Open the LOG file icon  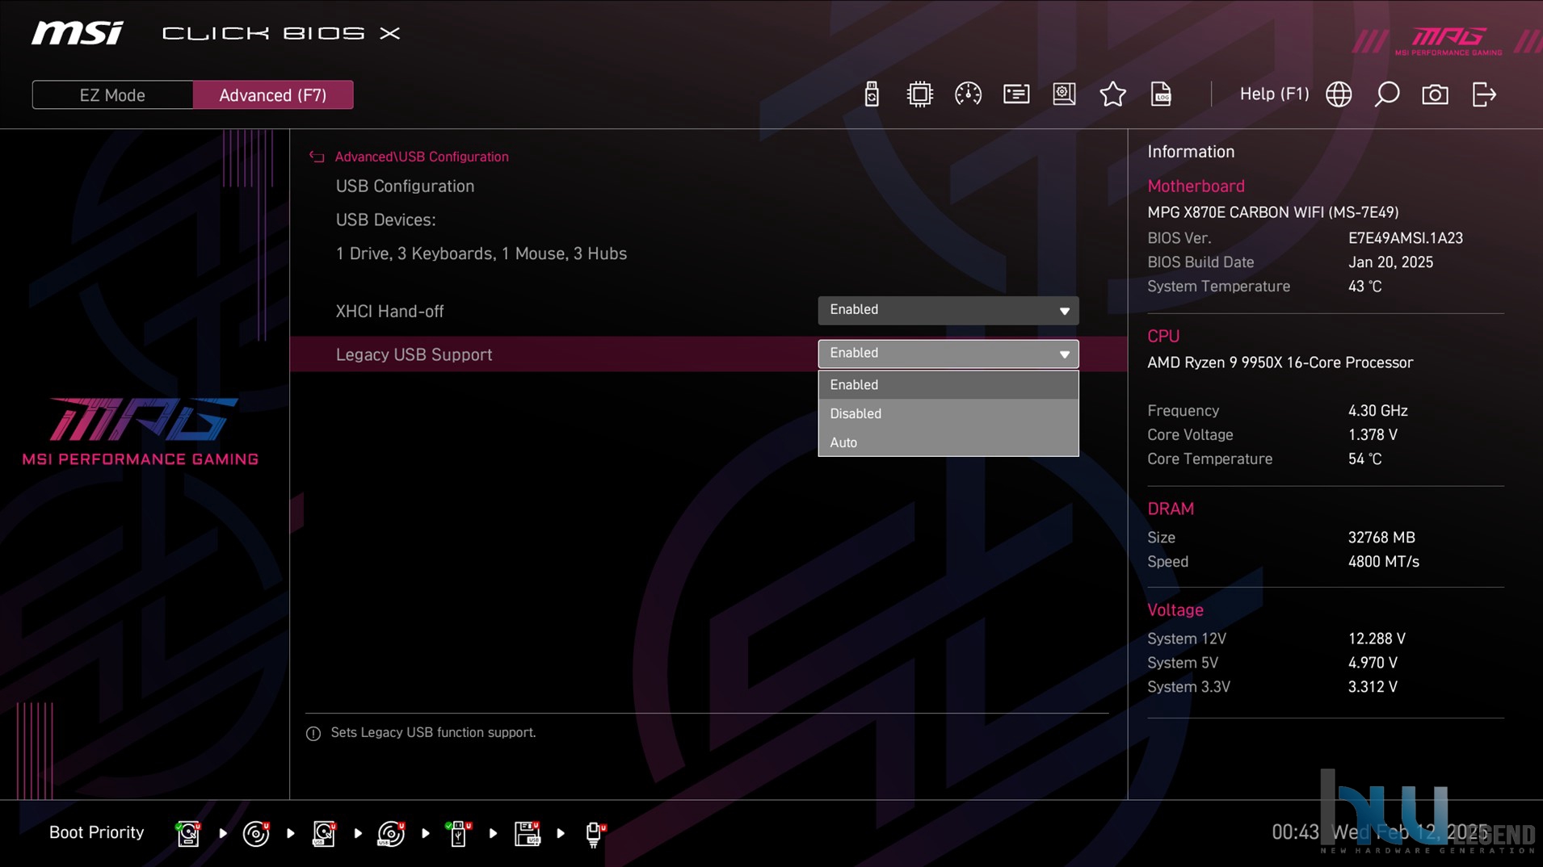coord(1161,94)
